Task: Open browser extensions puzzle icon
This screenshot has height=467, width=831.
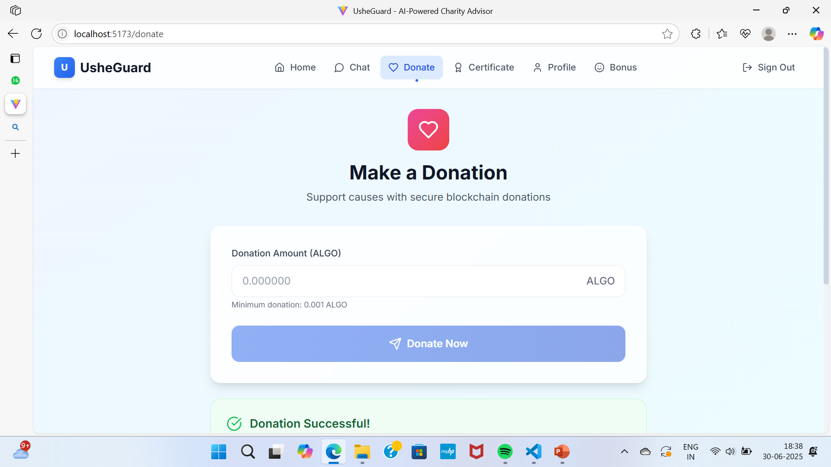Action: click(x=696, y=34)
